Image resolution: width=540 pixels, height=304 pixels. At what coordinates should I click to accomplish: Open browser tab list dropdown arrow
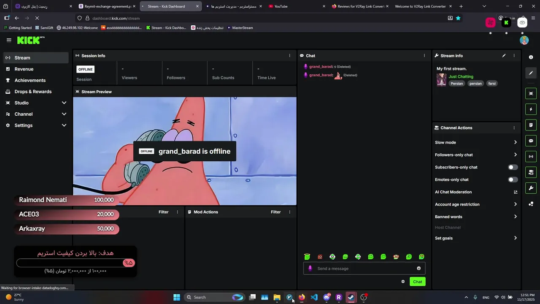[484, 6]
